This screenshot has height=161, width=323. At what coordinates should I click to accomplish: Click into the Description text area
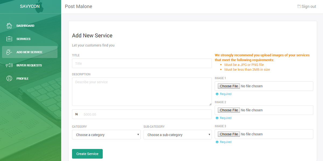142,92
